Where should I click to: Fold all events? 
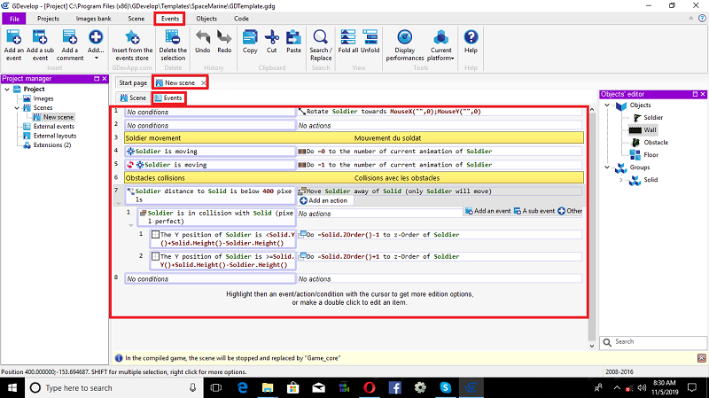[347, 38]
